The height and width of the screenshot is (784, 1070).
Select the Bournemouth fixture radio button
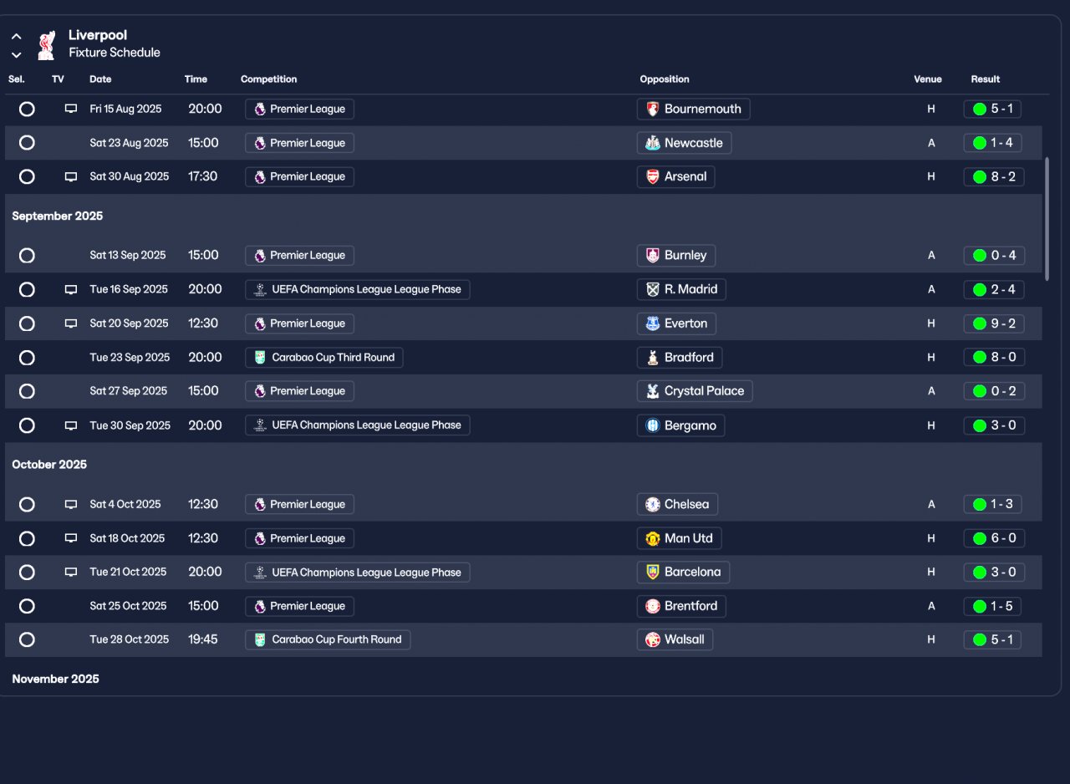pos(27,109)
